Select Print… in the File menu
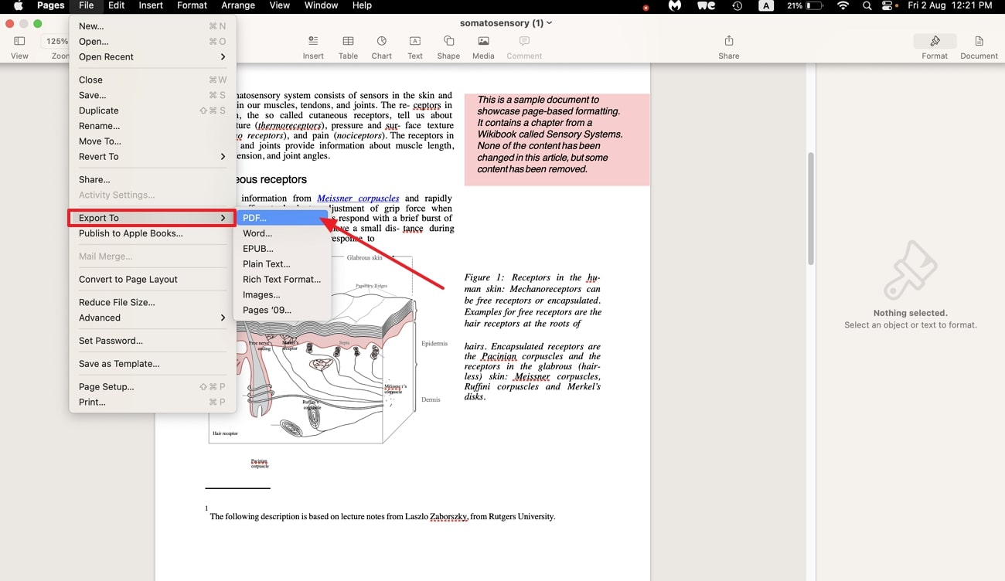 [x=152, y=403]
